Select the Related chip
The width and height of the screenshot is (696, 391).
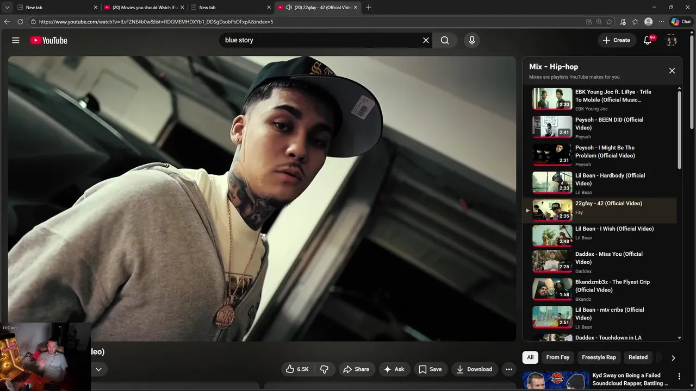638,357
